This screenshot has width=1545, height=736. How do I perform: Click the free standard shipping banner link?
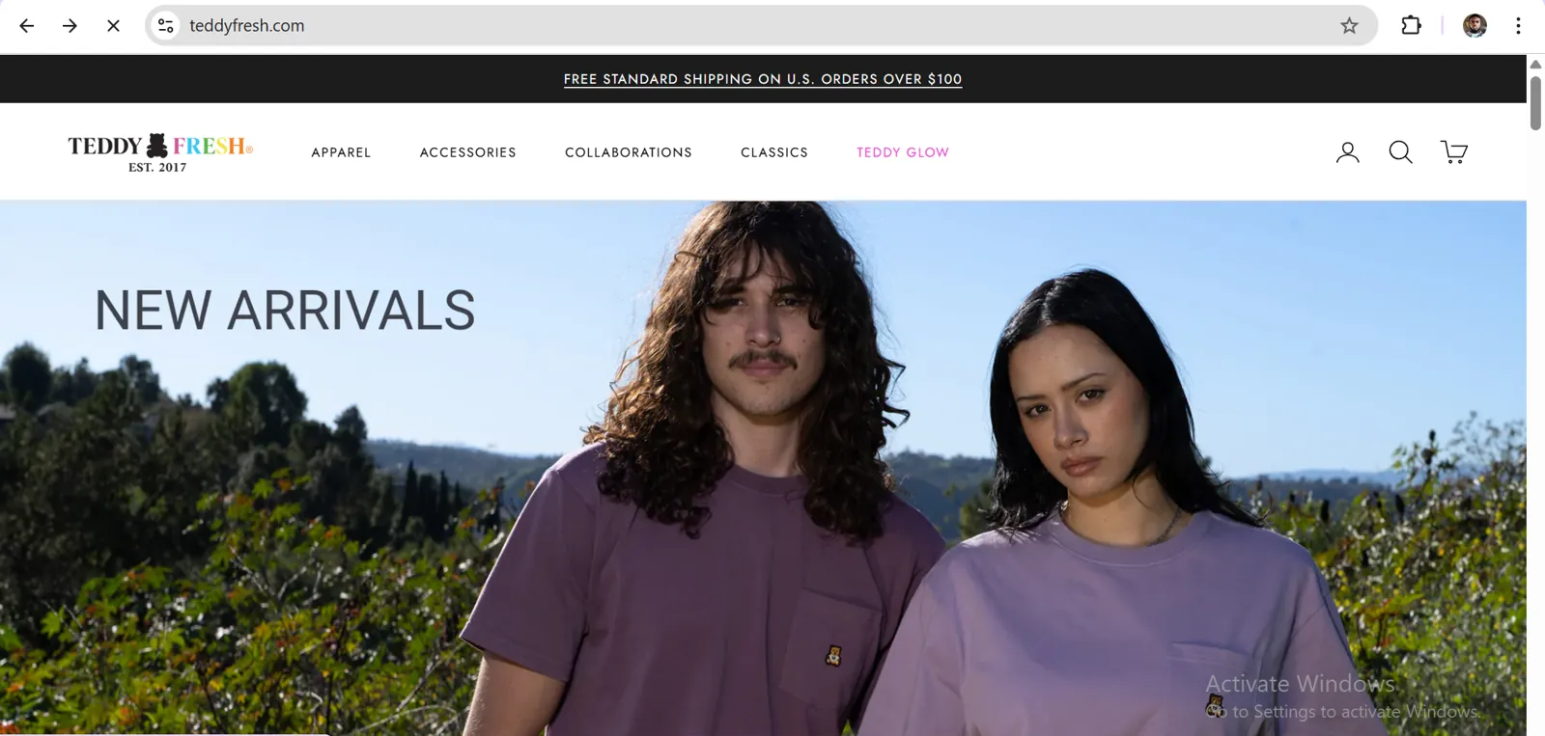(x=763, y=79)
